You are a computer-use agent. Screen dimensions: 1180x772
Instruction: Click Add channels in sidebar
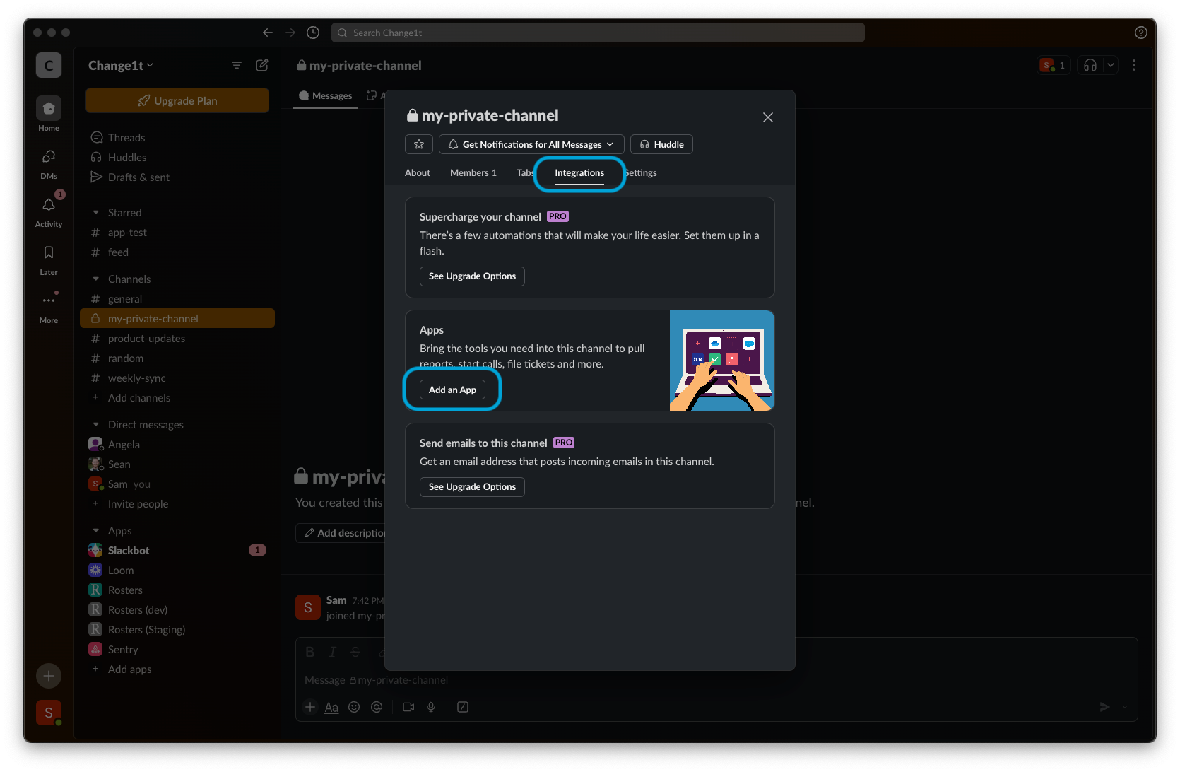click(177, 397)
